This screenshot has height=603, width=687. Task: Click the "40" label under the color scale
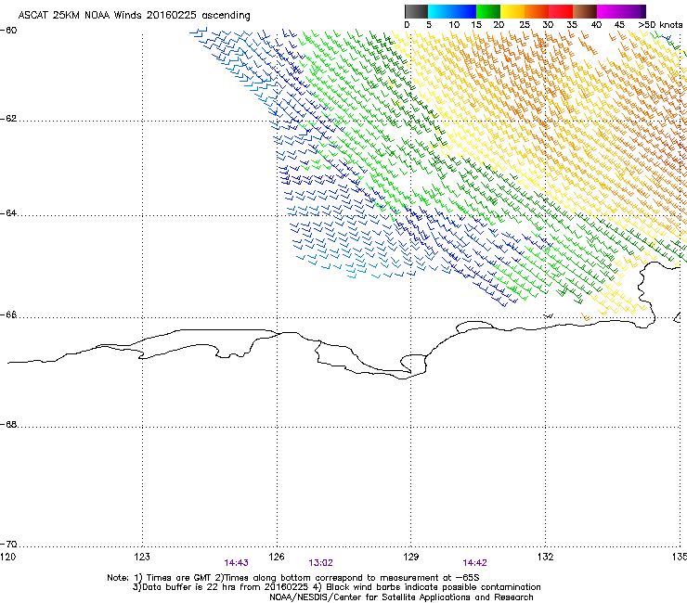click(596, 24)
